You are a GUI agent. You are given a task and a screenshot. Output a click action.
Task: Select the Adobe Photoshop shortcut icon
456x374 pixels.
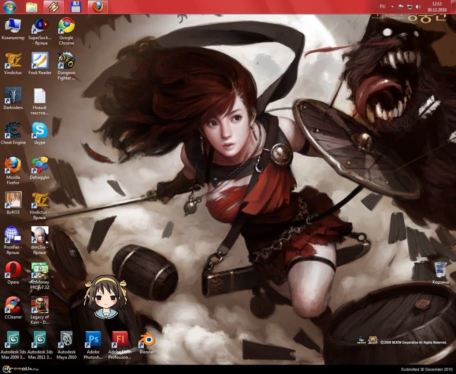(x=93, y=340)
